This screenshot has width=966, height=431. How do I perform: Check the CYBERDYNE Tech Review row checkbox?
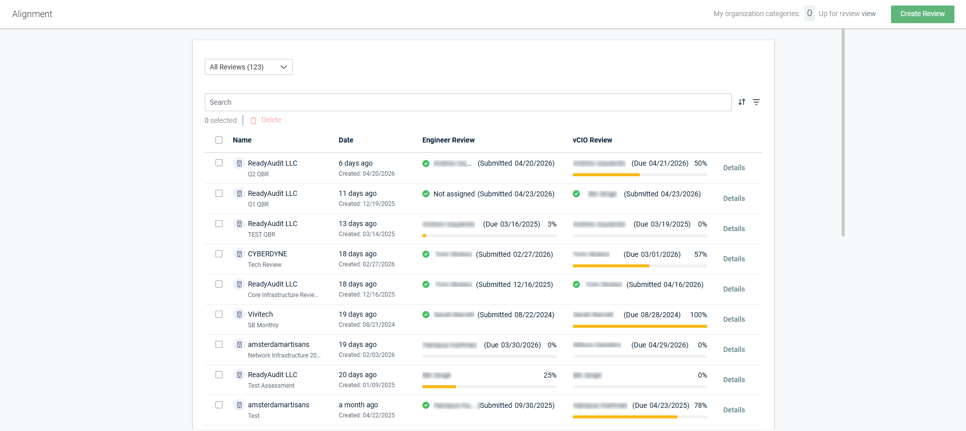pyautogui.click(x=219, y=254)
